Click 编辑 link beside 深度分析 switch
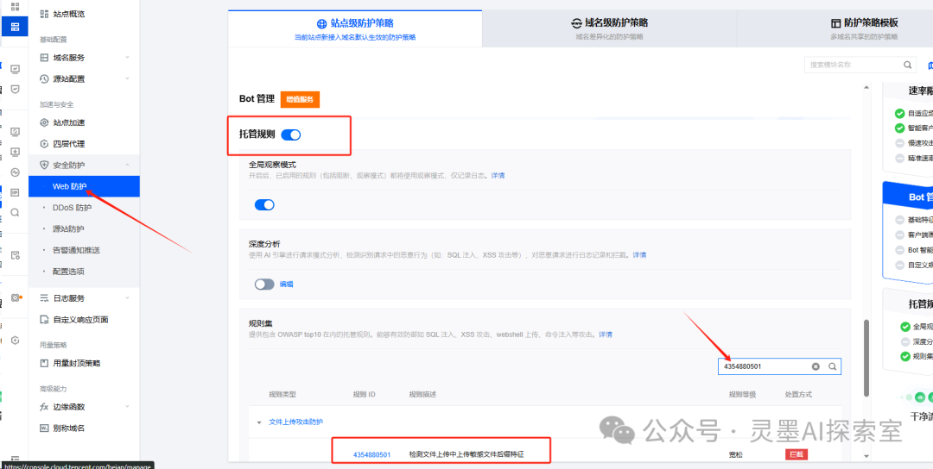The width and height of the screenshot is (933, 469). (x=286, y=285)
